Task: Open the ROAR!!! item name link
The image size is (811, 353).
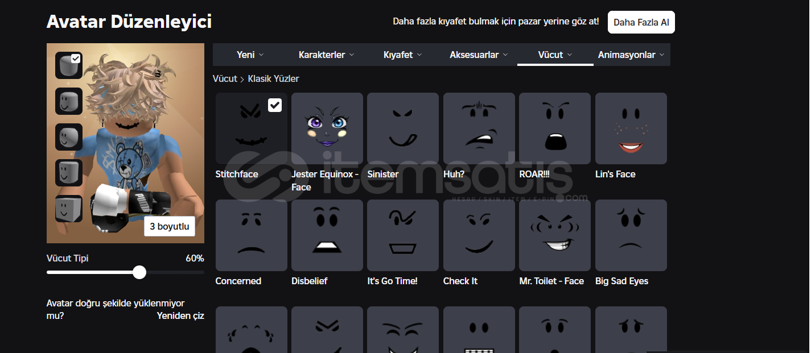Action: click(534, 174)
